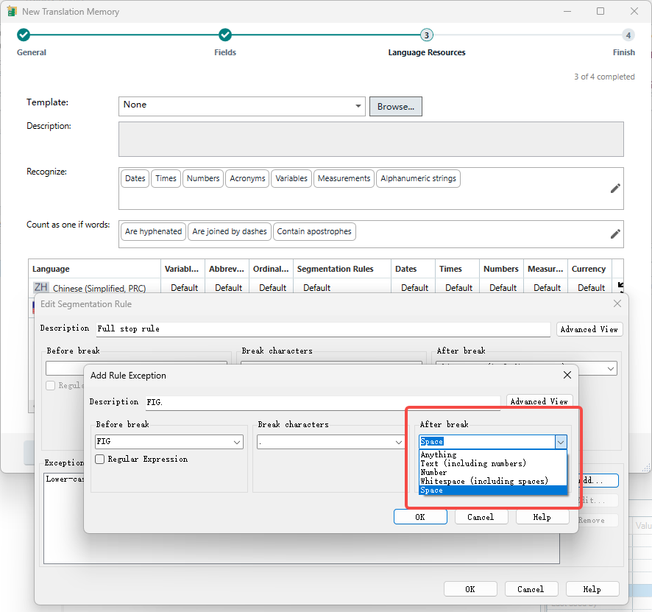Click Cancel in Add Rule Exception dialog
Screen dimensions: 652x612
481,517
